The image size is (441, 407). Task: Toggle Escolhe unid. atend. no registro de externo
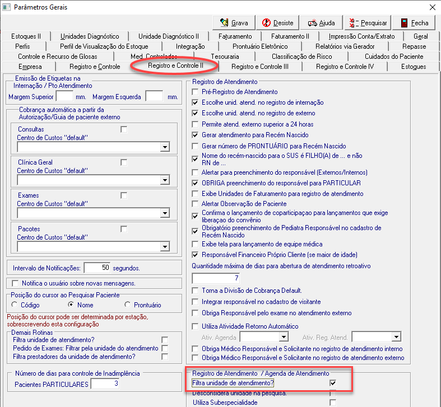click(x=195, y=113)
